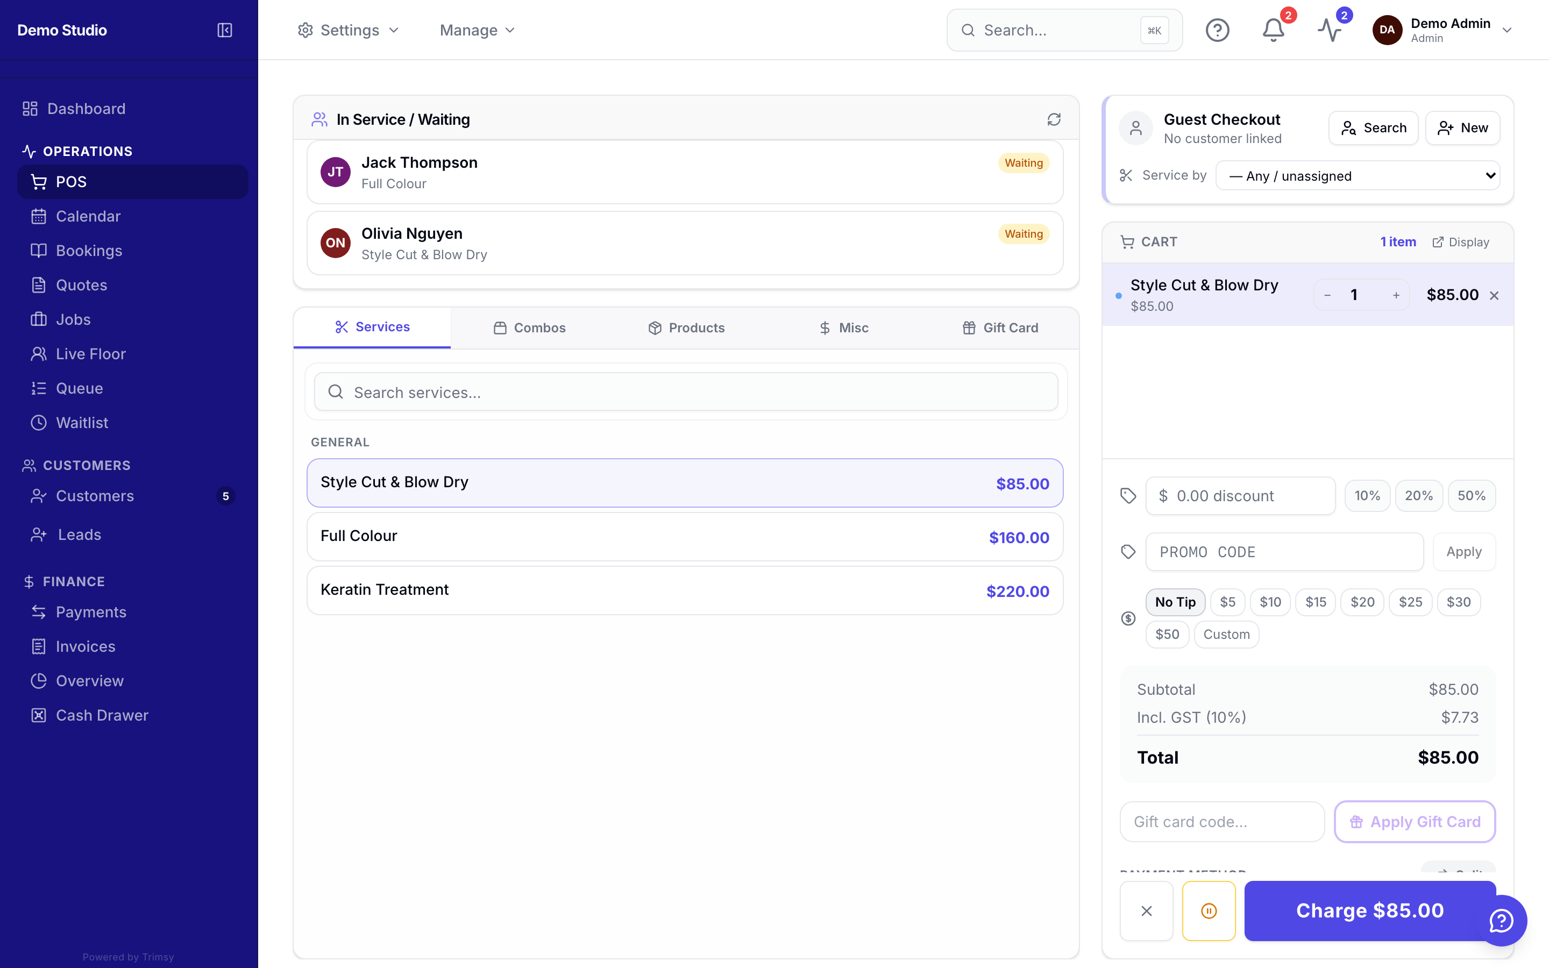
Task: Open Service by staff dropdown
Action: coord(1358,175)
